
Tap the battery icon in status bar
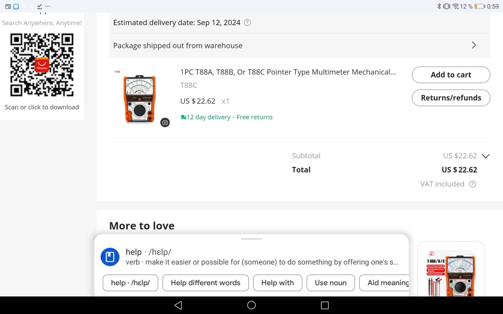click(x=480, y=6)
